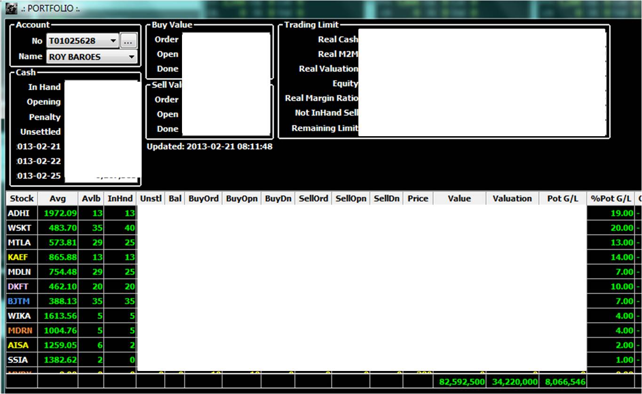Click AISA average price 1259.05
This screenshot has height=394, width=642.
point(58,345)
